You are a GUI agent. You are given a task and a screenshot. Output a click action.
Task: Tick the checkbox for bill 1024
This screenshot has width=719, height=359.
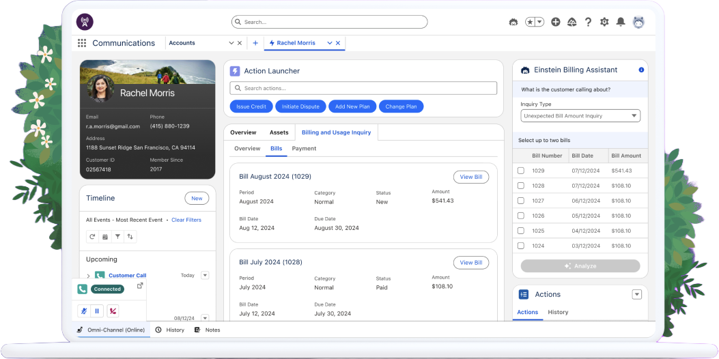coord(520,246)
